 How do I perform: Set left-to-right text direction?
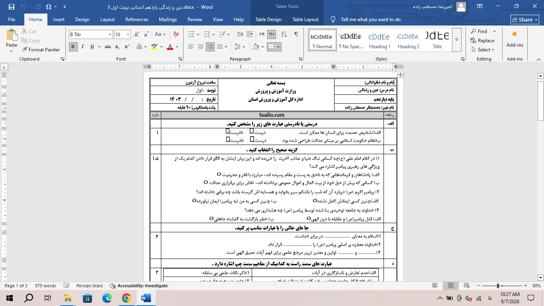coord(262,35)
